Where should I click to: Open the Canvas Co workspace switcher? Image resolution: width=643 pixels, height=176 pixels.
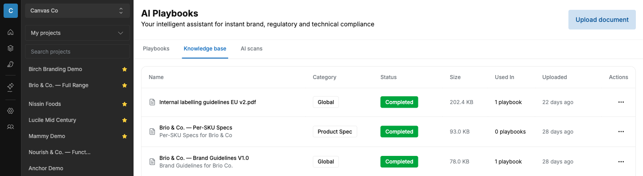coord(77,11)
